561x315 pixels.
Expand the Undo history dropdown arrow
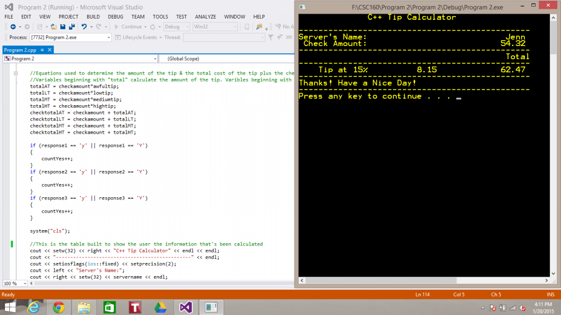(91, 27)
